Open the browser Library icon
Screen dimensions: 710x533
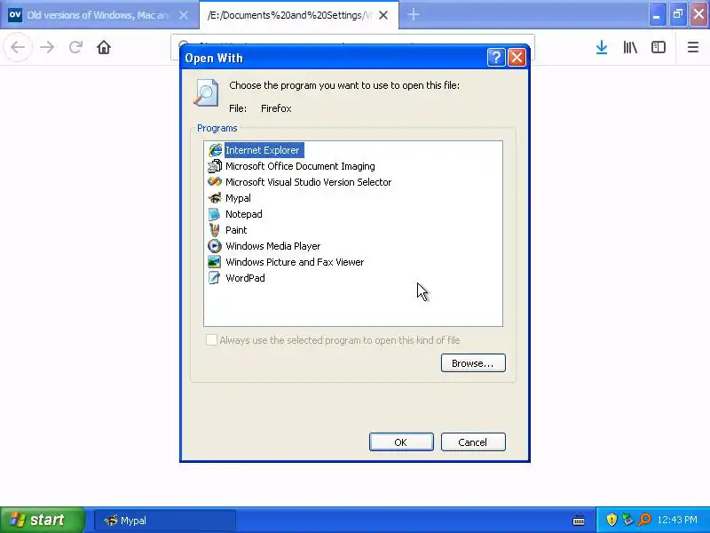click(630, 47)
